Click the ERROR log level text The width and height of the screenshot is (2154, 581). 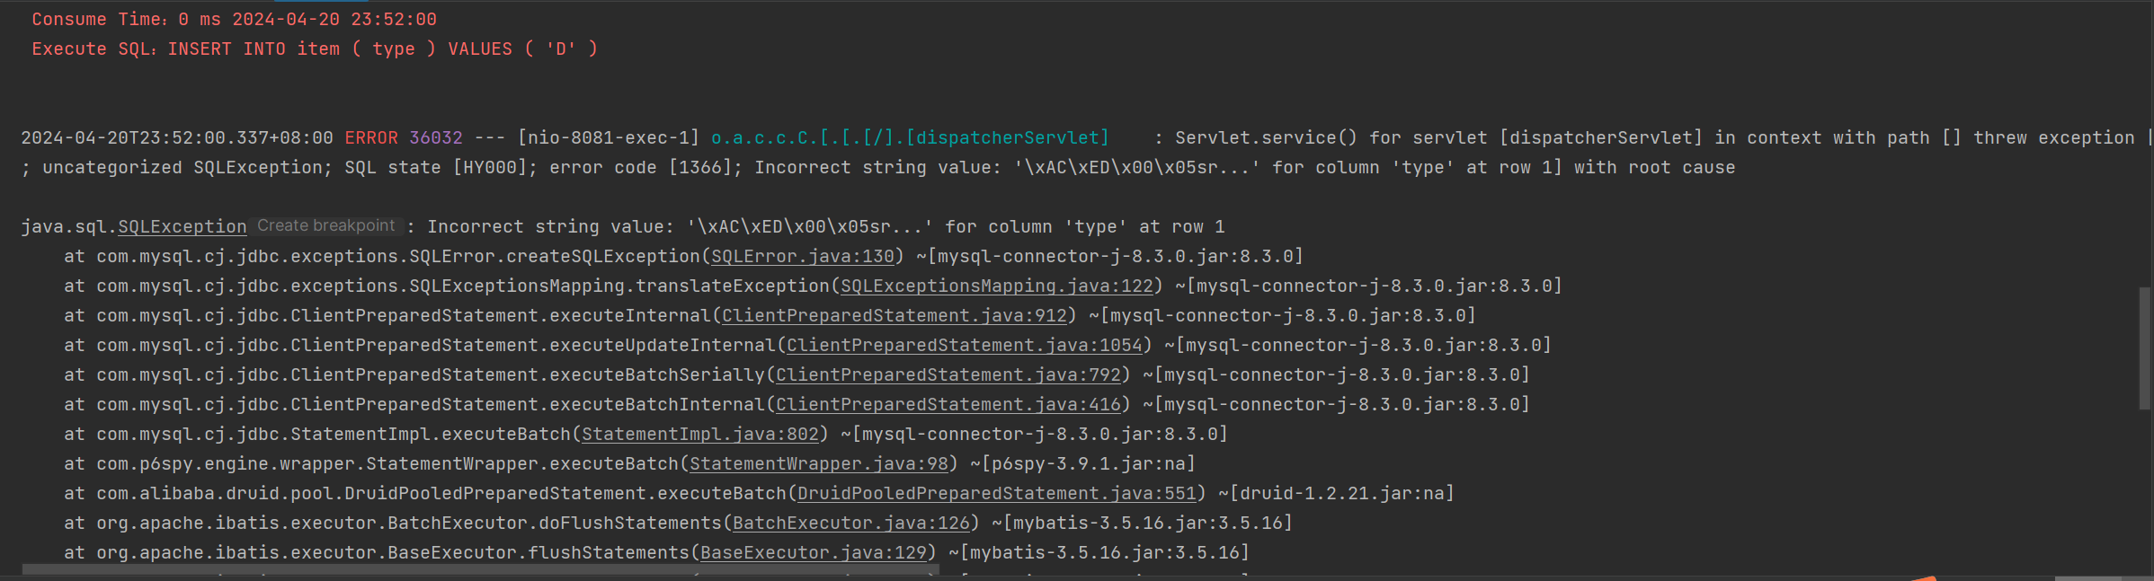(371, 138)
